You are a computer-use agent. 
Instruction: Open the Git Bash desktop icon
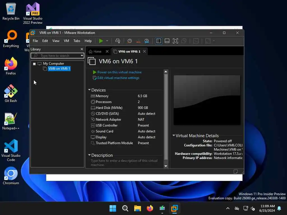tap(11, 94)
